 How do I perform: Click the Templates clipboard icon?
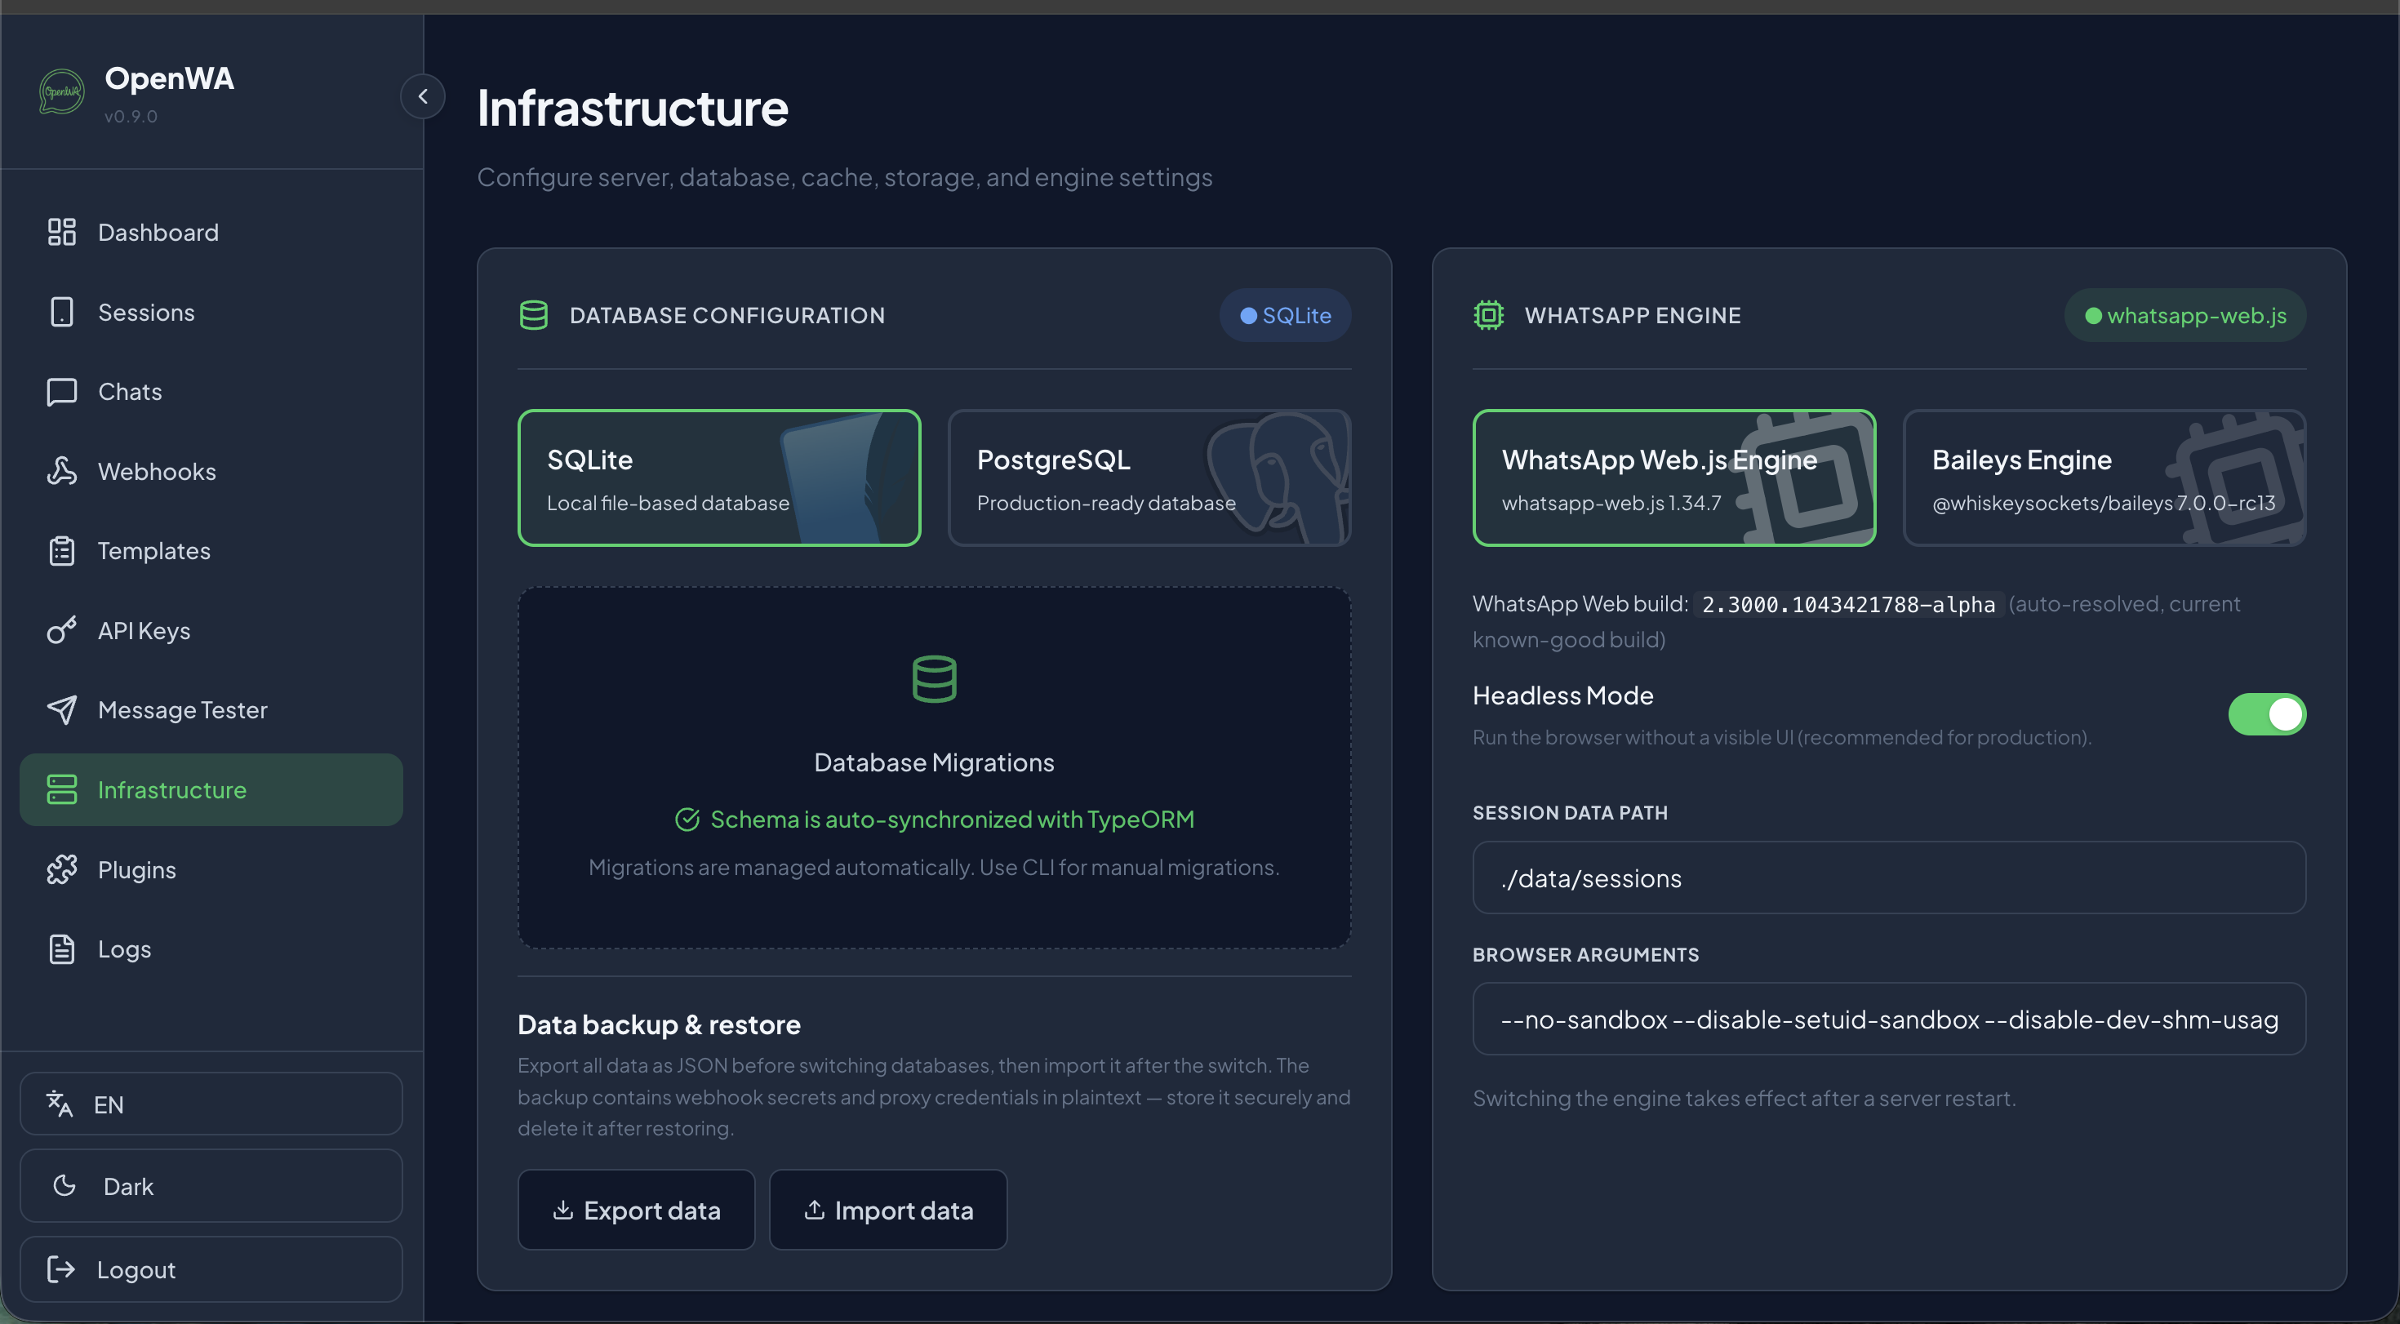coord(61,551)
